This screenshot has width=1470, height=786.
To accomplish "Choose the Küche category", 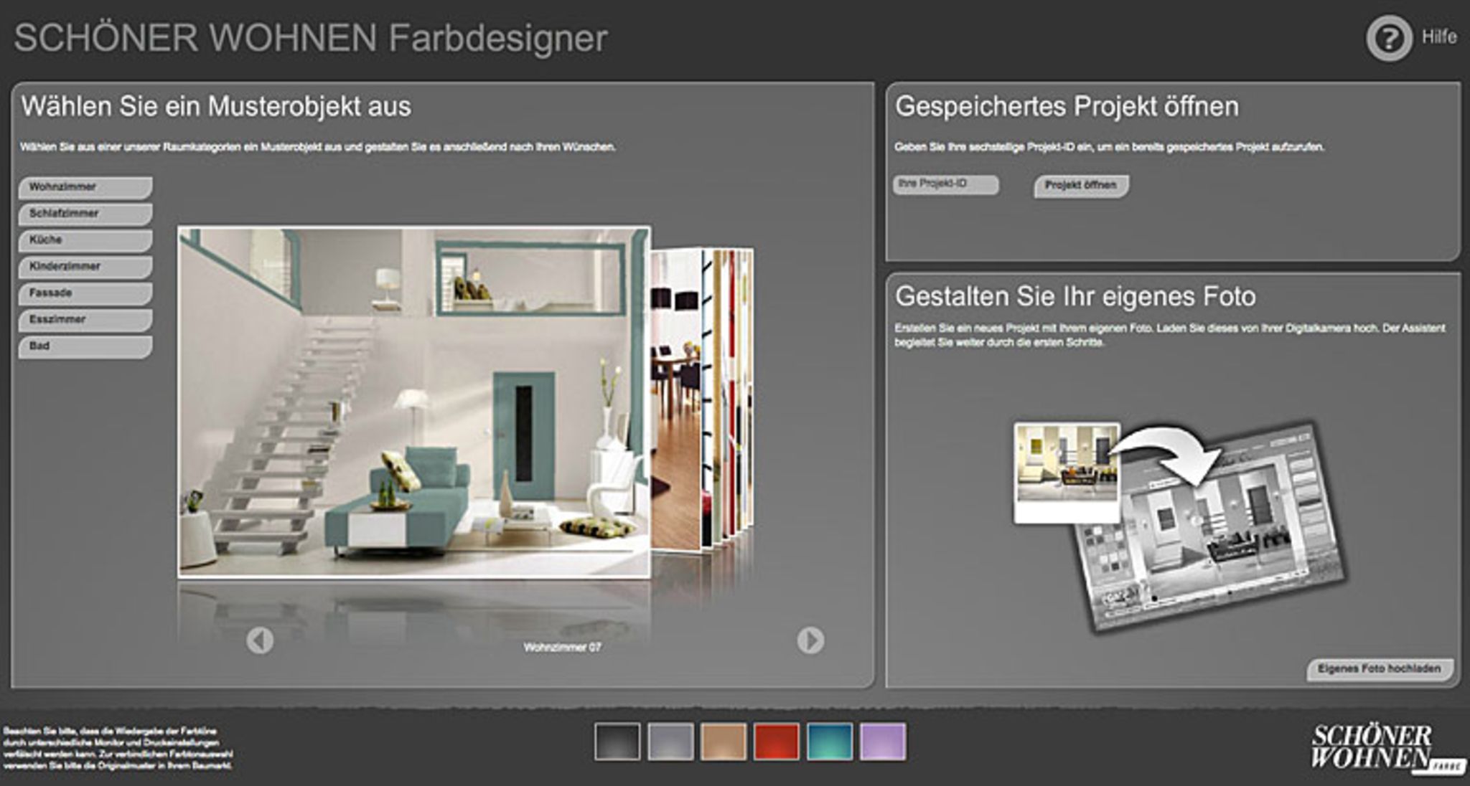I will point(85,240).
